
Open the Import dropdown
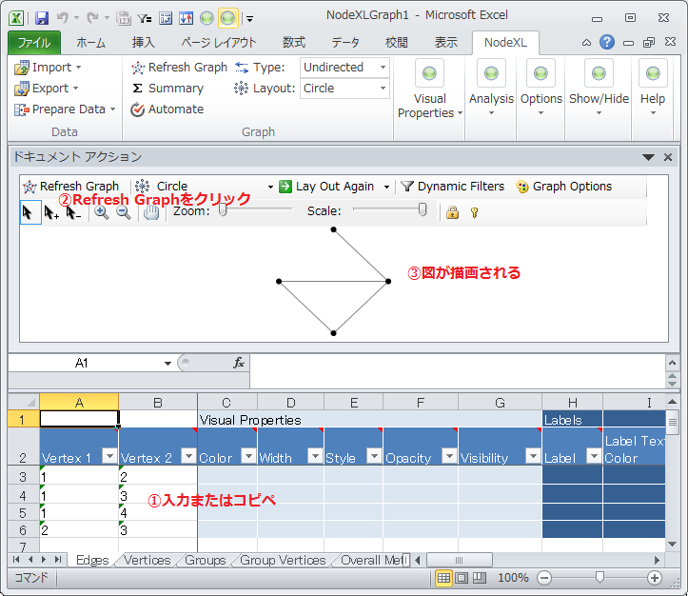(48, 68)
